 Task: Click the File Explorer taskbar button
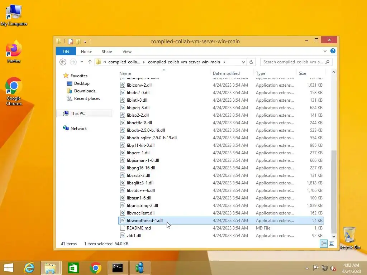pyautogui.click(x=51, y=268)
